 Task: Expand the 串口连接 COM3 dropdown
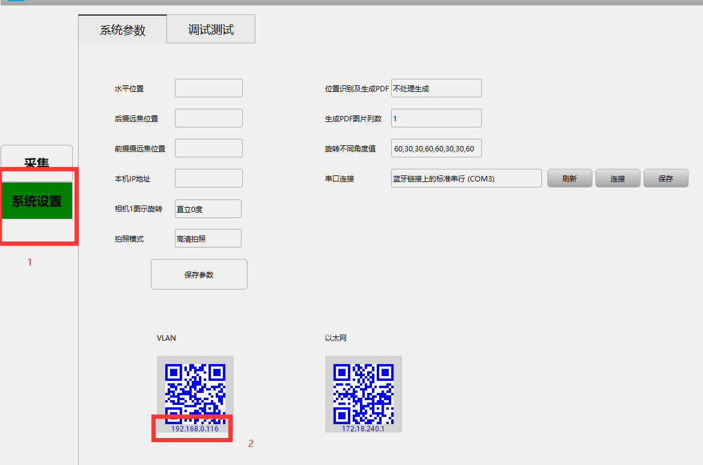(466, 178)
